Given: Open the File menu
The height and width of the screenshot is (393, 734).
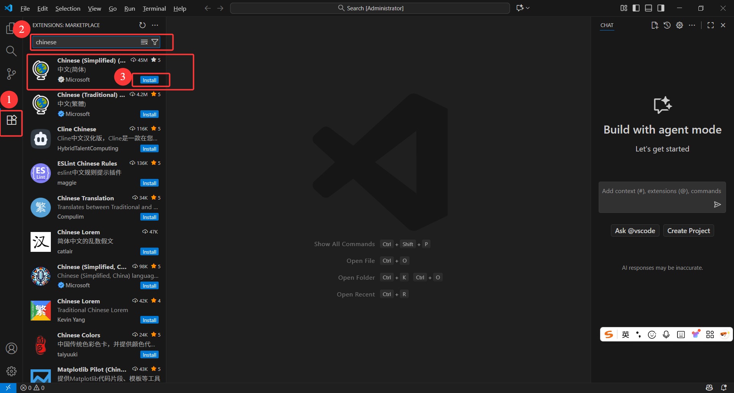Looking at the screenshot, I should coord(25,8).
